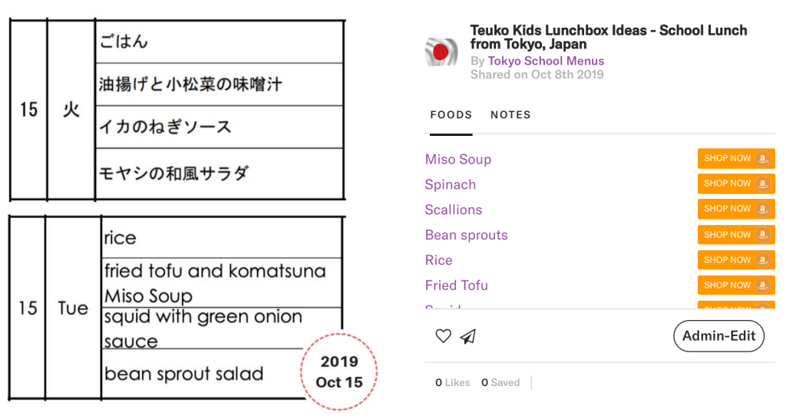Open the Spinach food link
Viewport: 786px width, 419px height.
(x=451, y=185)
